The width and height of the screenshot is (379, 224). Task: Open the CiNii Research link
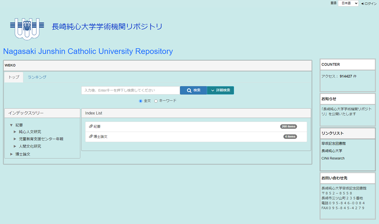tap(333, 158)
